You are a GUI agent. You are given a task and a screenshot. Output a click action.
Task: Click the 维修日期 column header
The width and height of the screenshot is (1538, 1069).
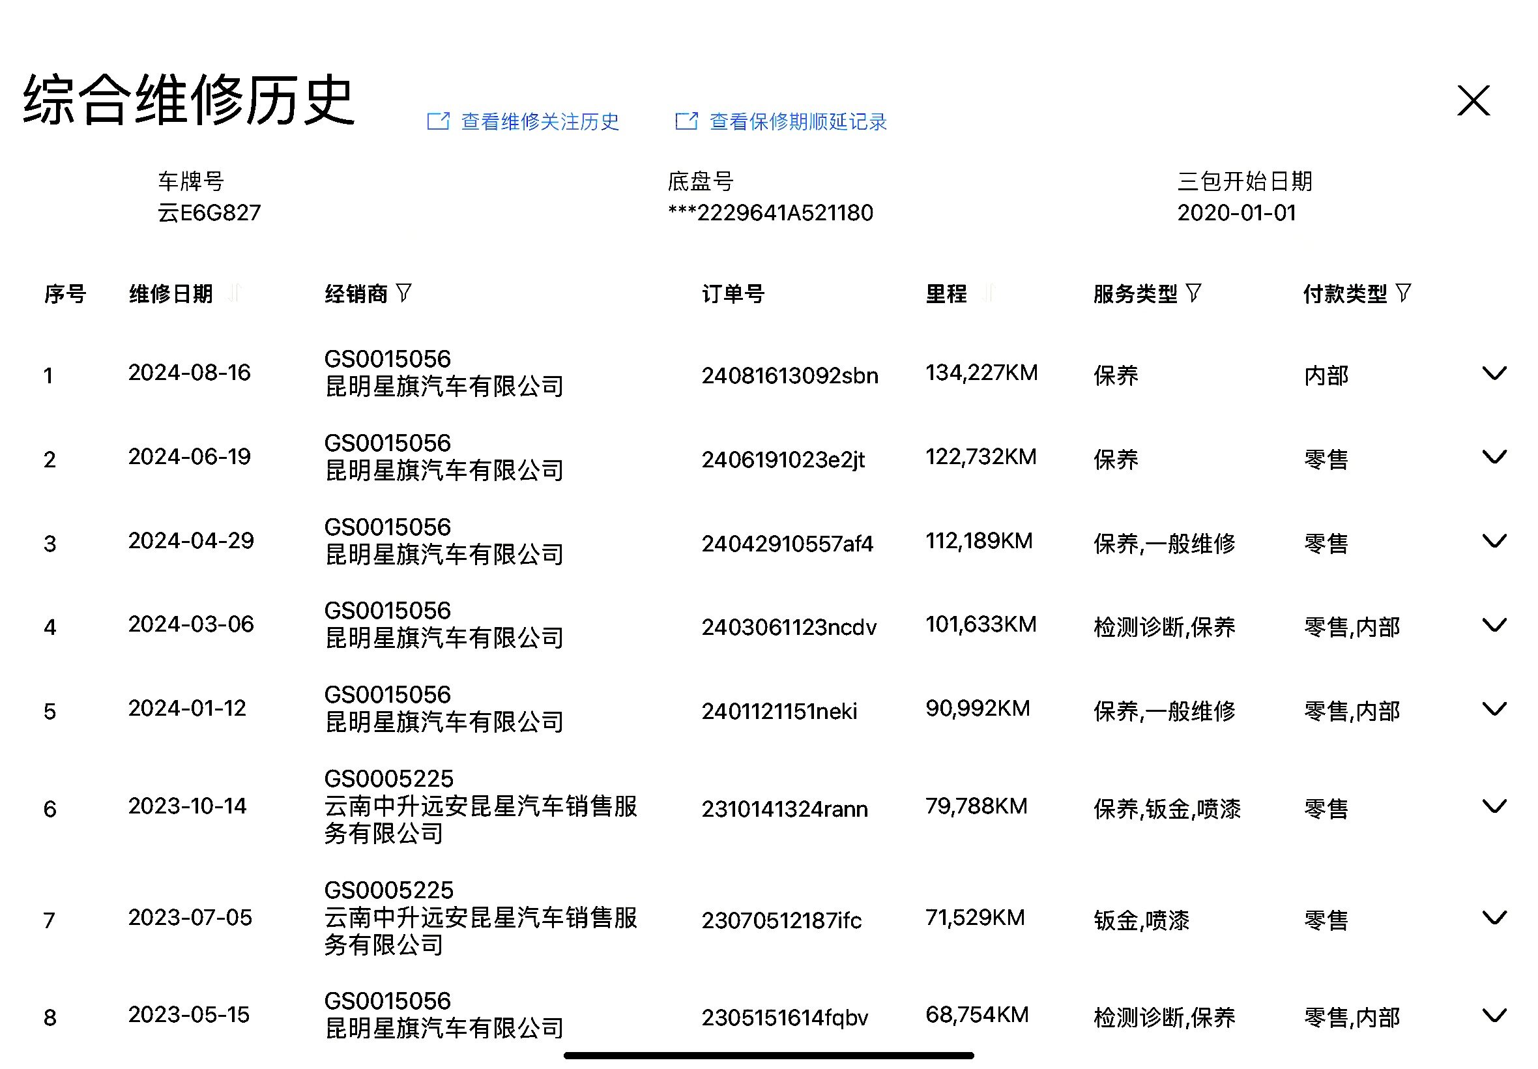(x=171, y=293)
